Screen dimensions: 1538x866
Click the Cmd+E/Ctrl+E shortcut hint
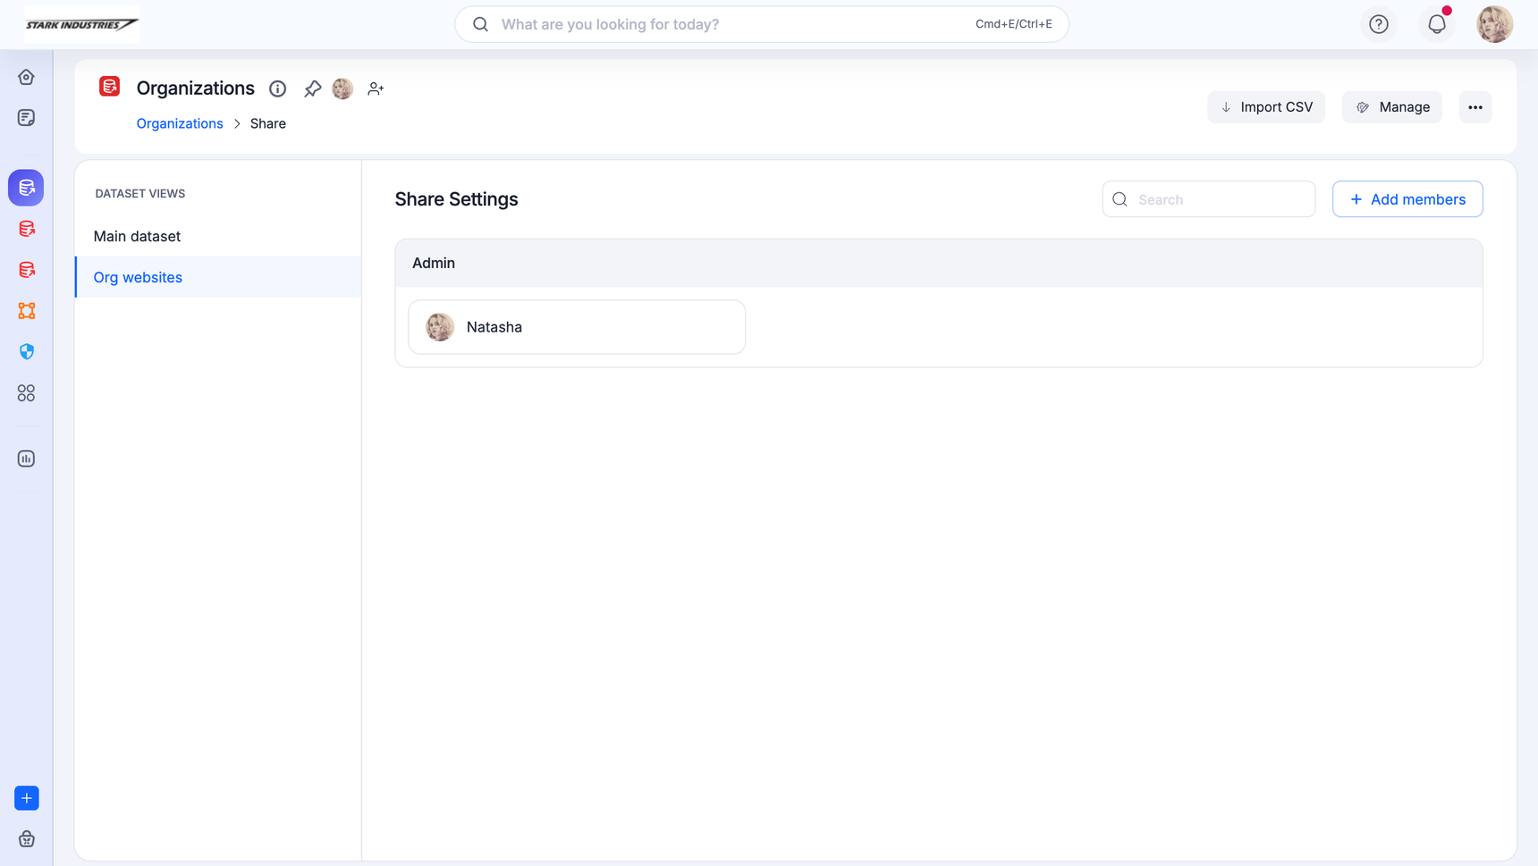tap(1014, 24)
